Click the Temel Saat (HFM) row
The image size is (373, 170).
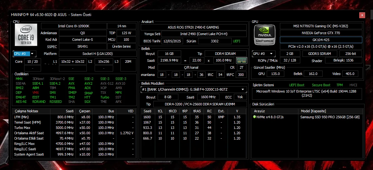(x=74, y=122)
